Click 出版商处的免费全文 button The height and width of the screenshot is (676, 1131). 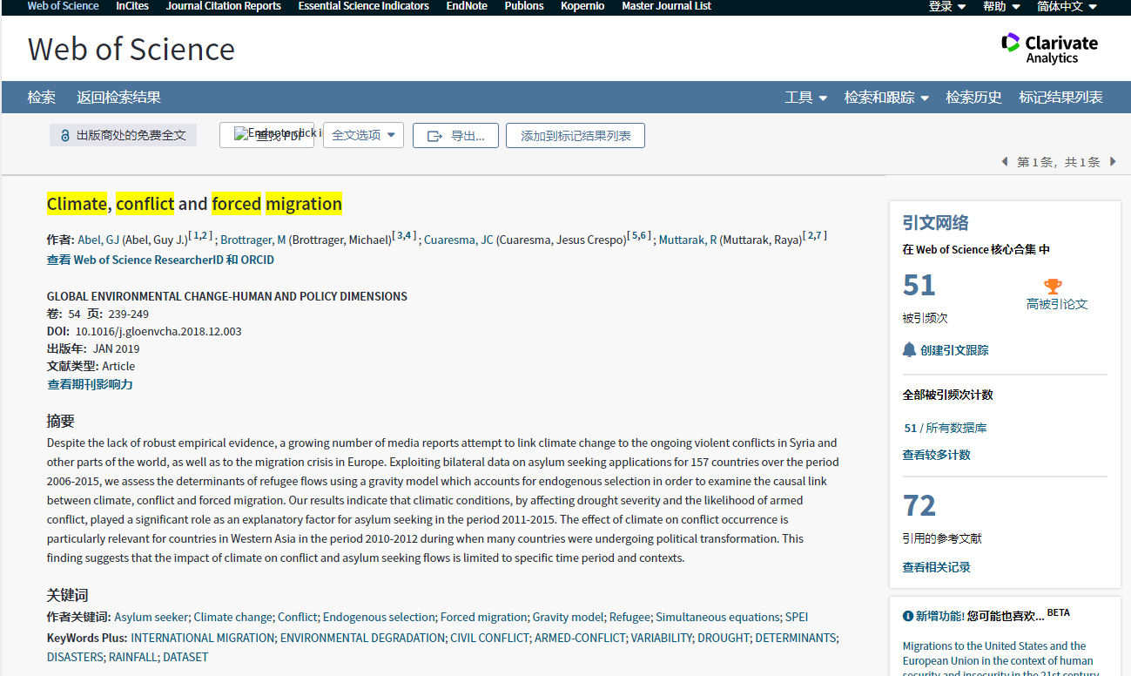pos(123,135)
